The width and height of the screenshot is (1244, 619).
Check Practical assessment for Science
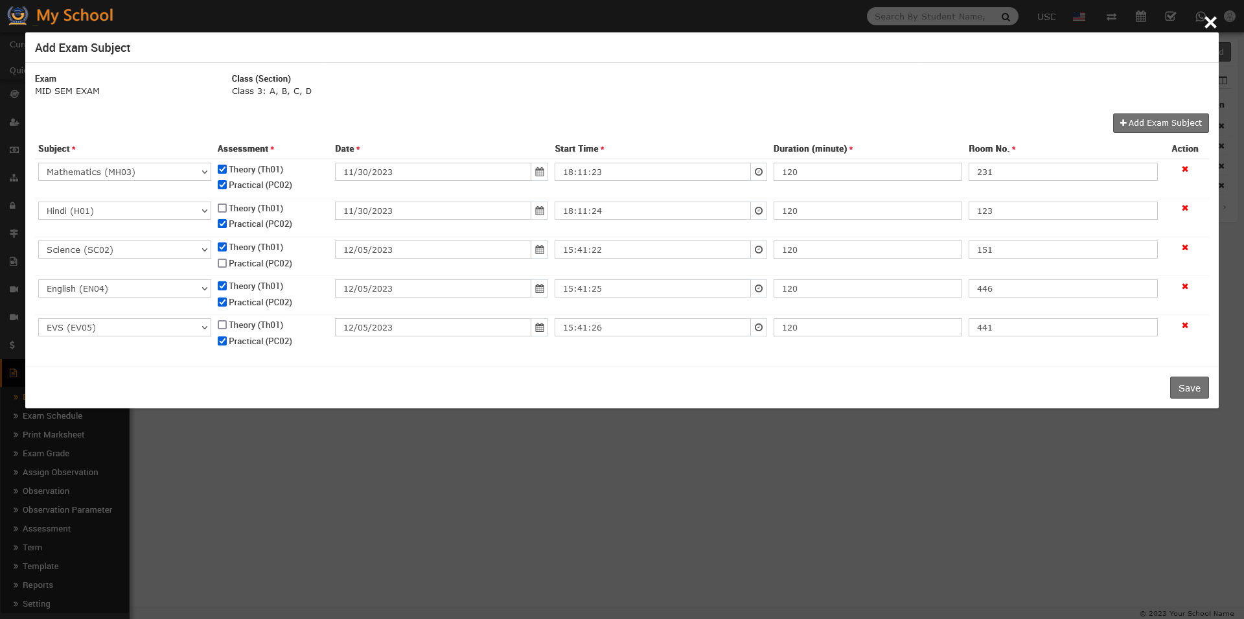(x=222, y=263)
